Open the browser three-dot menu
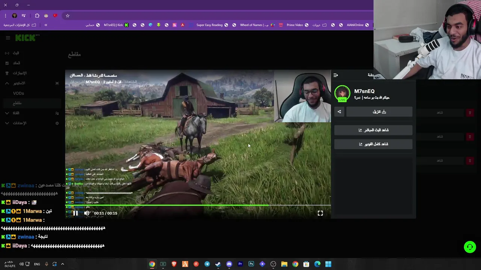This screenshot has width=481, height=270. point(5,16)
